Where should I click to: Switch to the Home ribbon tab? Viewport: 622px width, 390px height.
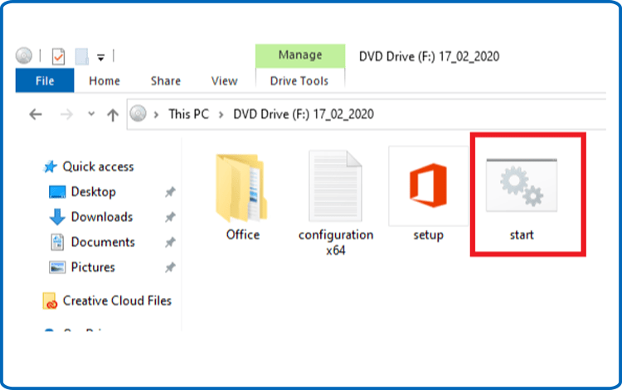tap(104, 80)
